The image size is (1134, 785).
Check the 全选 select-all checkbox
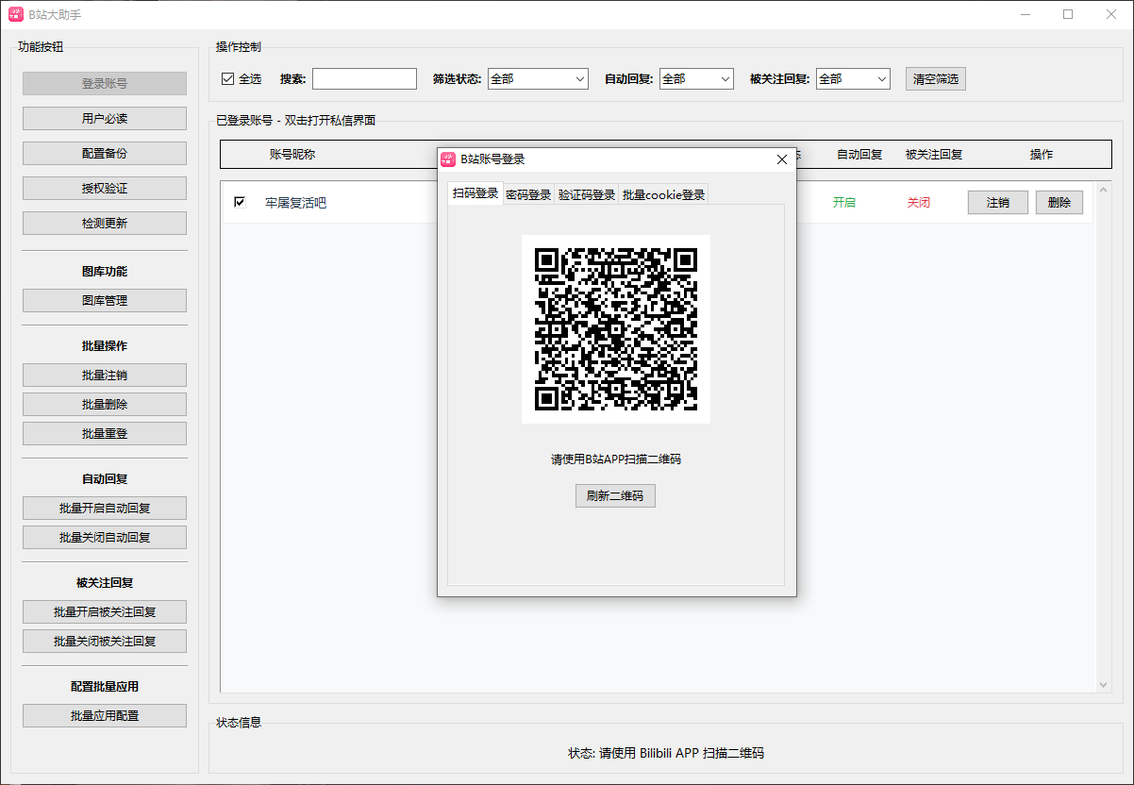(225, 78)
